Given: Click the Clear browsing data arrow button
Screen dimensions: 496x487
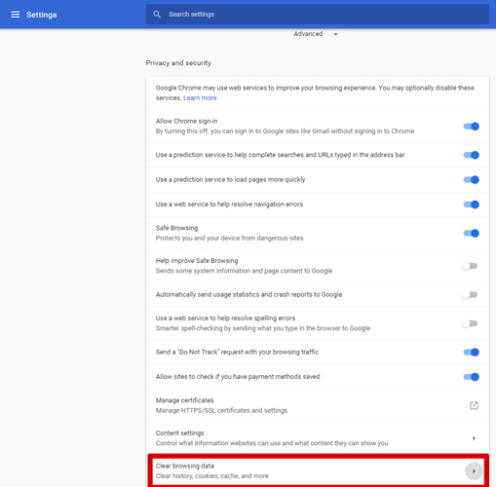Looking at the screenshot, I should 474,470.
